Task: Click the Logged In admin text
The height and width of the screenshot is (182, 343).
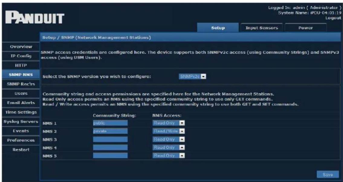Action: click(x=305, y=8)
